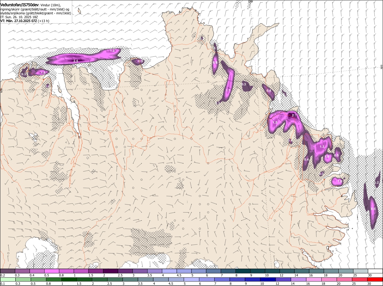
Task: Click the Veðurstofan/IS750dev title text
Action: tap(19, 5)
